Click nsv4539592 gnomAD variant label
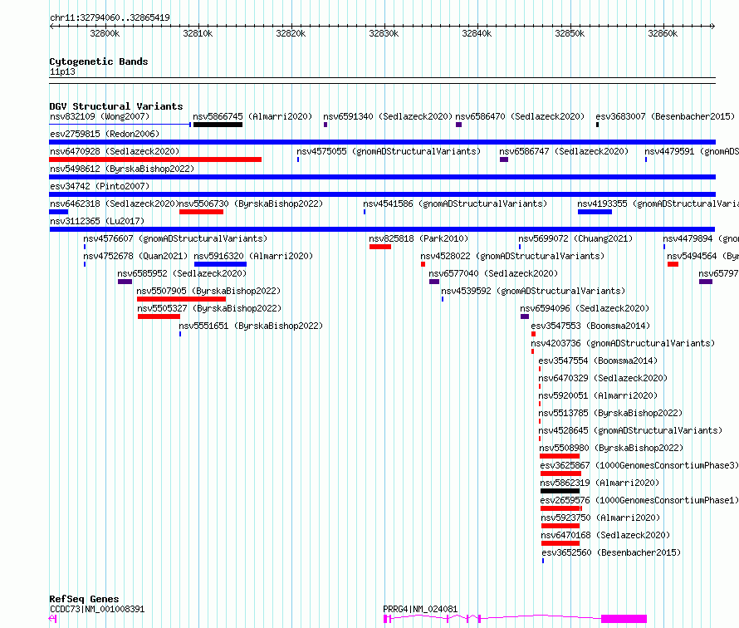This screenshot has width=739, height=628. coord(533,291)
